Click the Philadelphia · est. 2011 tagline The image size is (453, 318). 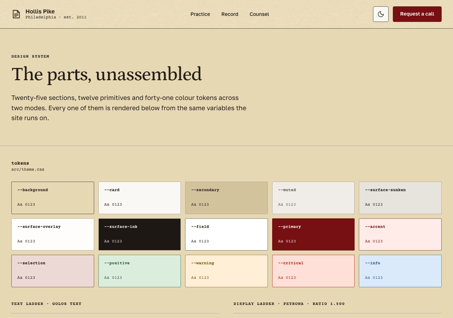point(56,17)
